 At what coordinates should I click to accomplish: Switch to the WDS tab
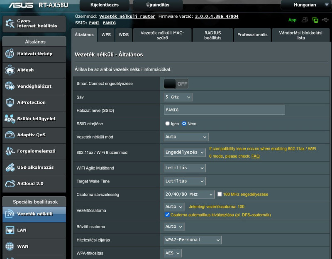coord(124,35)
